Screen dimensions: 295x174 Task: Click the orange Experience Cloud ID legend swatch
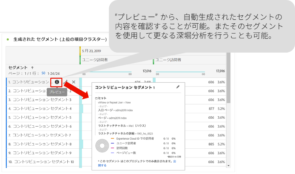pos(113,139)
